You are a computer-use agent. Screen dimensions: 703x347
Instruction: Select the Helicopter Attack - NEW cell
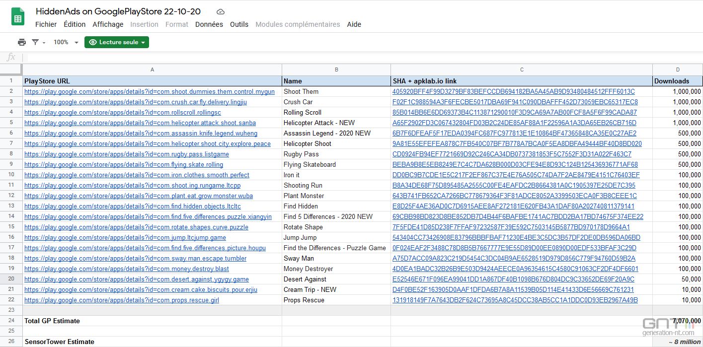coord(336,123)
